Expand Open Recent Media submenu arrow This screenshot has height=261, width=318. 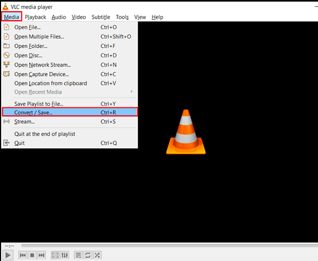pos(132,91)
